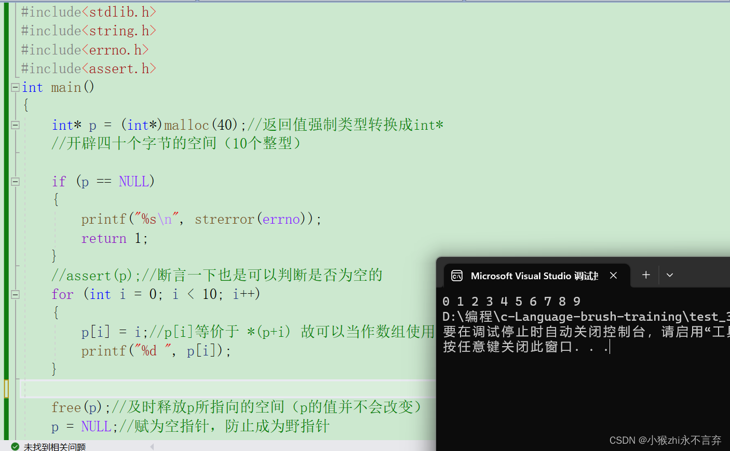Click the green check status icon
730x451 pixels.
click(15, 446)
